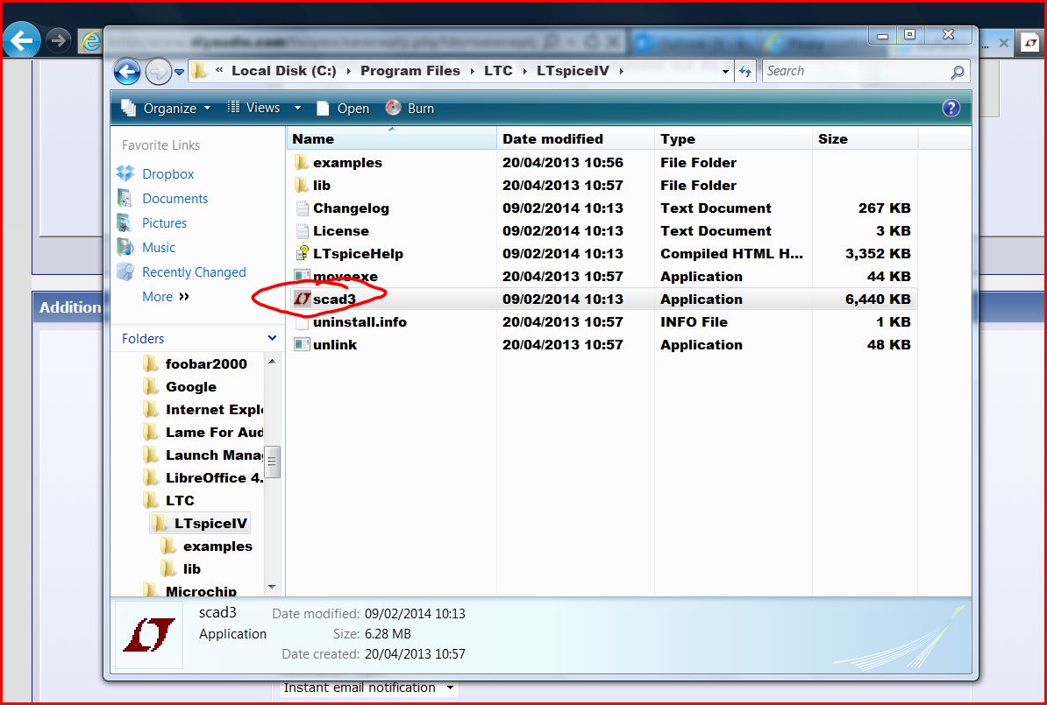Sort by Date modified column header

tap(575, 138)
